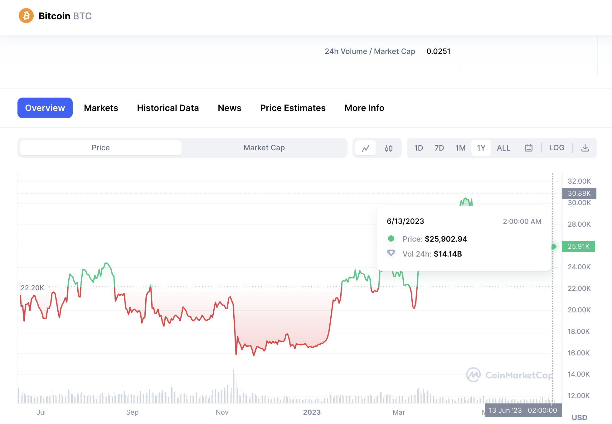Click the volume icon beside Vol 24h
The height and width of the screenshot is (424, 612).
(x=391, y=253)
